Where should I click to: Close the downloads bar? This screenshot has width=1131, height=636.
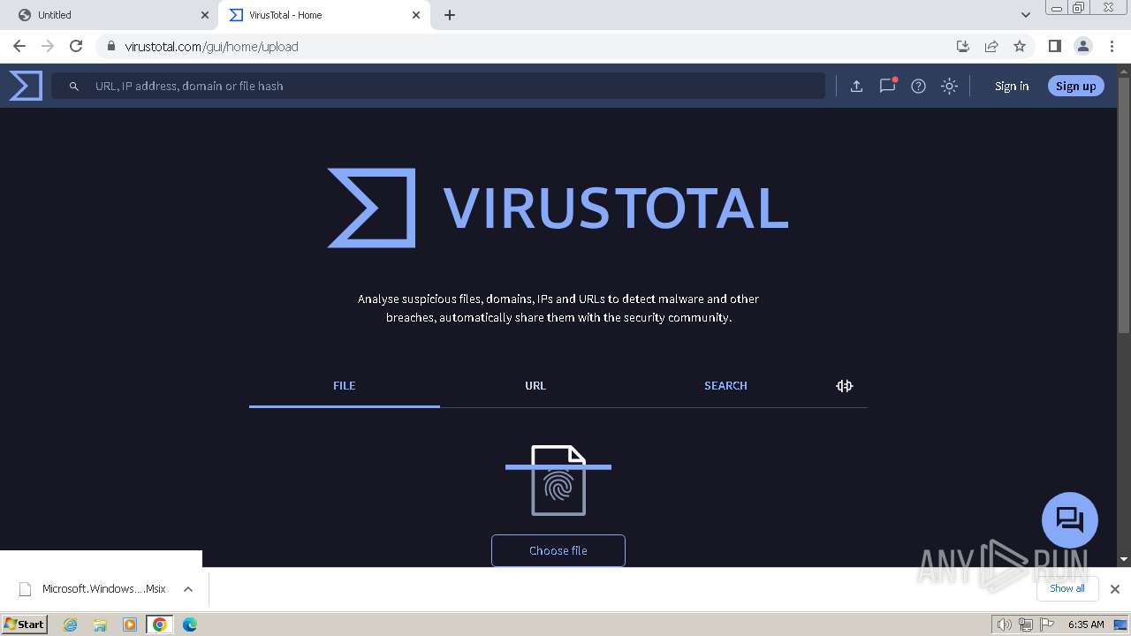(x=1115, y=589)
